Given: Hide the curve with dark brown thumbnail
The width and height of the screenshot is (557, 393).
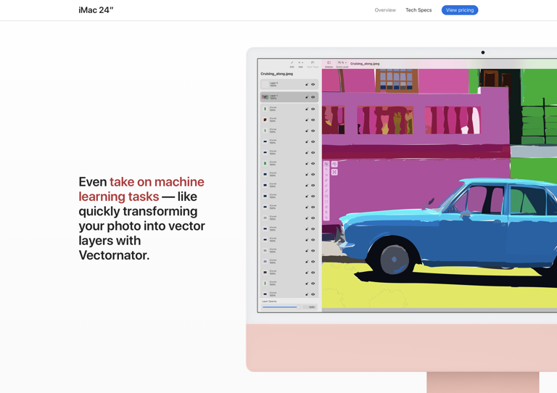Looking at the screenshot, I should [313, 120].
